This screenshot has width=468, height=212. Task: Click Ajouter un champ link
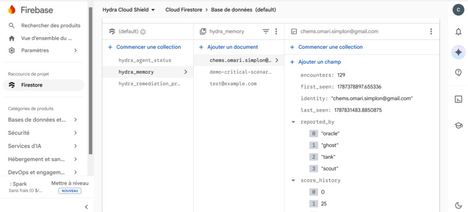[320, 62]
